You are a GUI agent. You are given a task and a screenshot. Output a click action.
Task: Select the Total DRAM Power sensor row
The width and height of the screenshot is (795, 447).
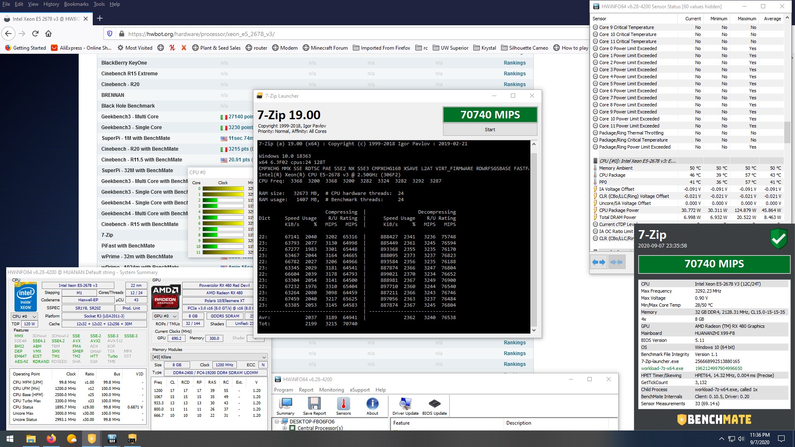click(687, 217)
